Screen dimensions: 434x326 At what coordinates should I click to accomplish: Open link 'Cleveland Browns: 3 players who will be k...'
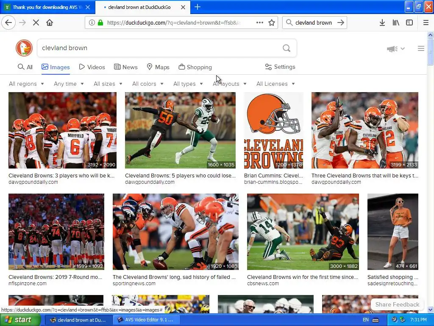(x=61, y=175)
